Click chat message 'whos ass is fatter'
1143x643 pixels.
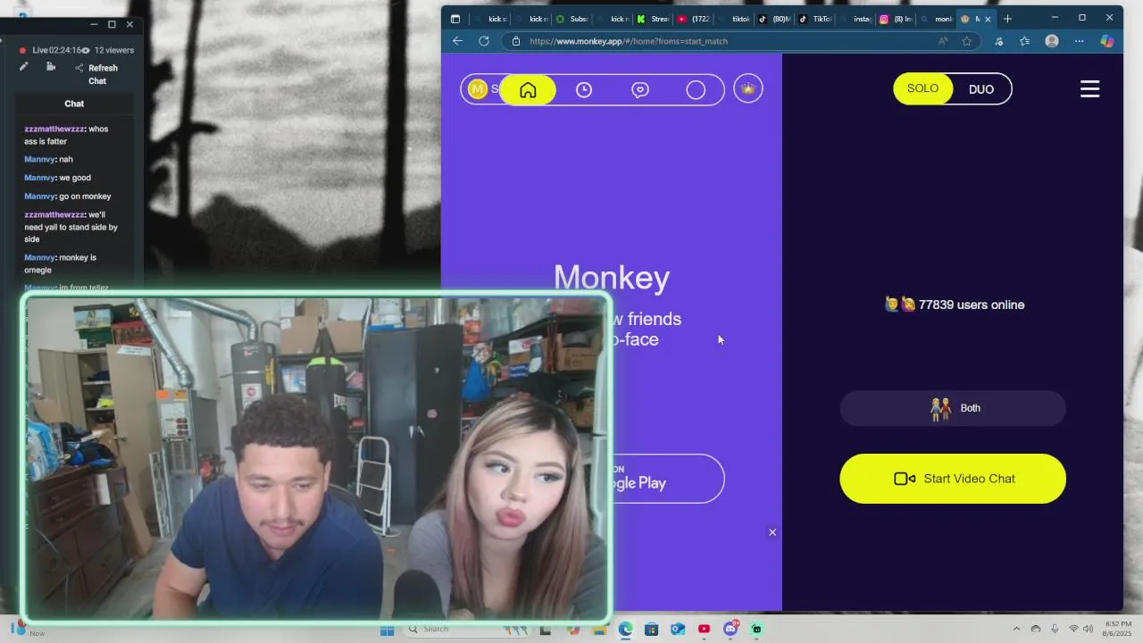coord(66,135)
